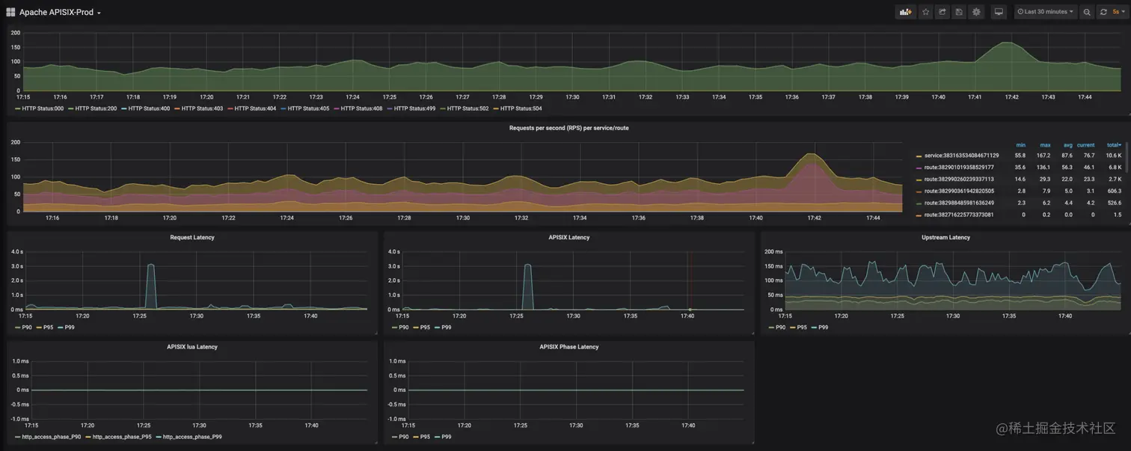Viewport: 1131px width, 451px height.
Task: Star this dashboard as favorite
Action: tap(926, 12)
